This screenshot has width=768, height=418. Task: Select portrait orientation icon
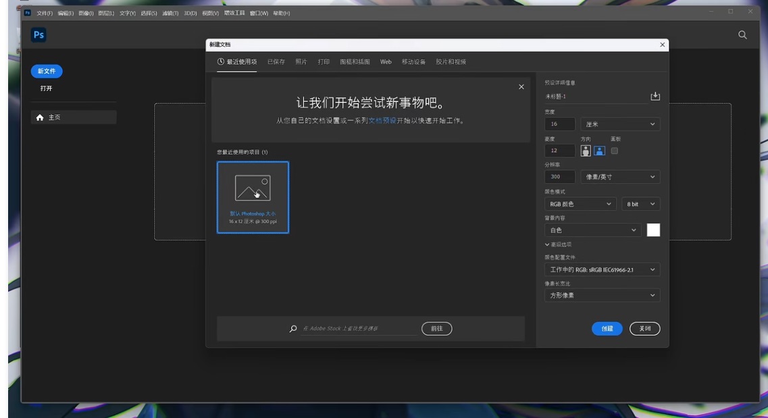pos(586,151)
